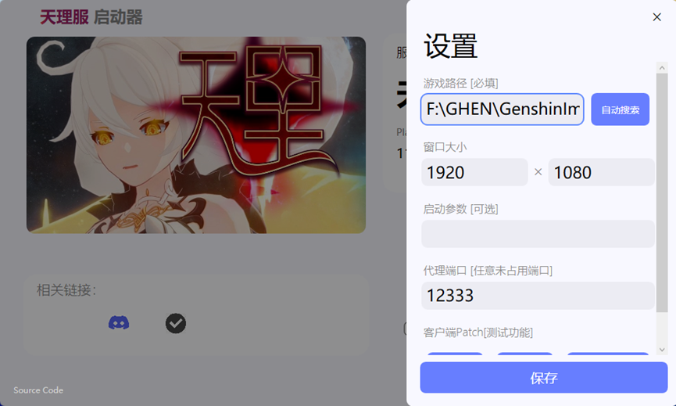The height and width of the screenshot is (406, 676).
Task: Click the 天理服 启动器 title text
Action: click(91, 17)
